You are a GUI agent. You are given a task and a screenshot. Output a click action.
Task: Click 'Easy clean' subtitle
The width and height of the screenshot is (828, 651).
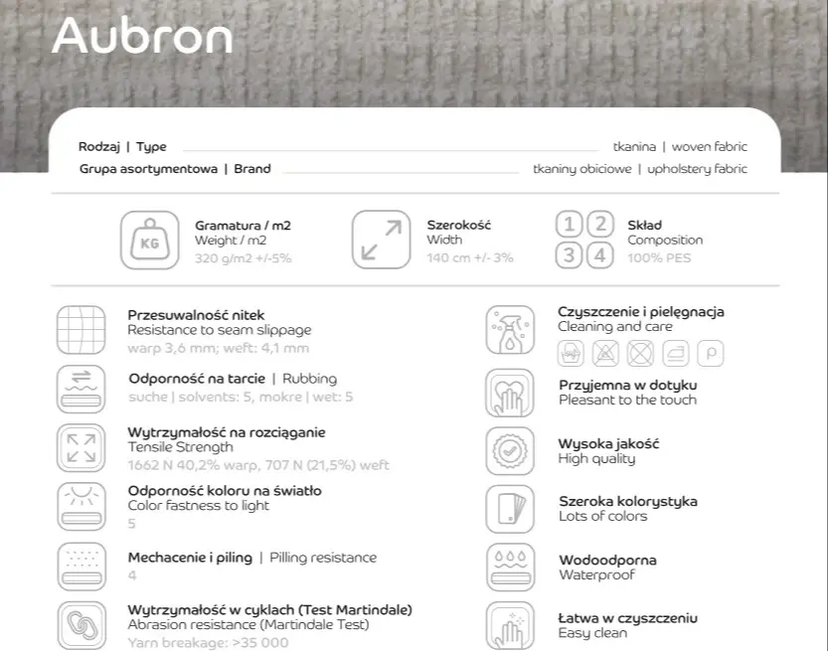[x=593, y=633]
